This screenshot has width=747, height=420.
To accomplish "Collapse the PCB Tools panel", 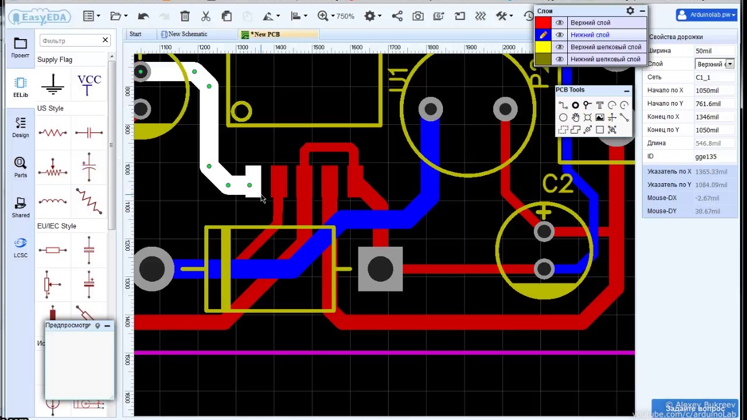I will coord(626,90).
